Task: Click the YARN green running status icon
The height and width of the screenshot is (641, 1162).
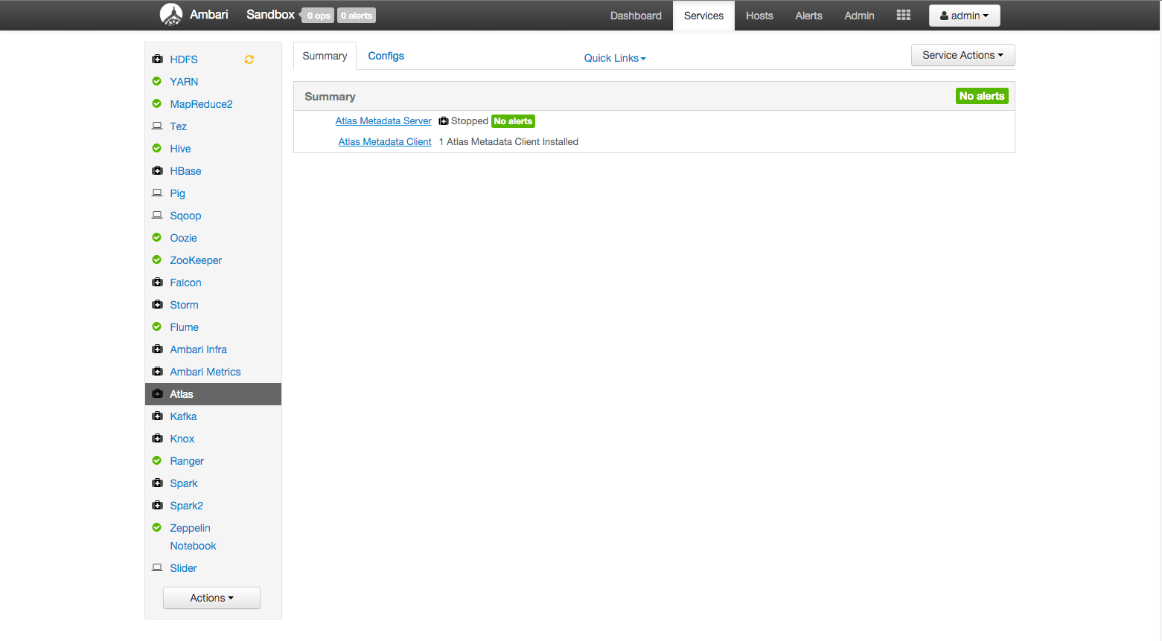Action: pyautogui.click(x=157, y=81)
